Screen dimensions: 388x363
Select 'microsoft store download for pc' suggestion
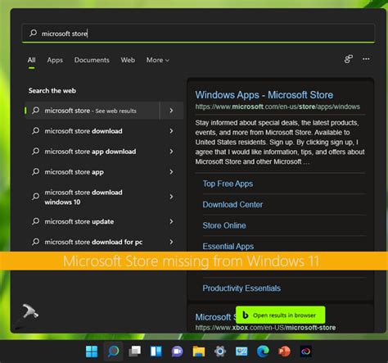pos(104,242)
